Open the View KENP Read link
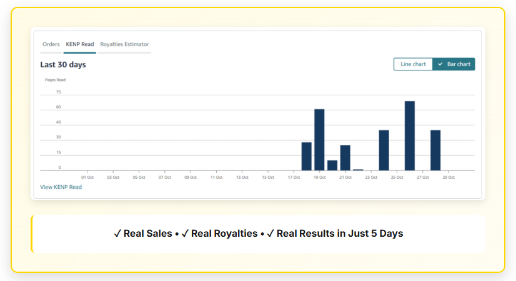516x281 pixels. (61, 187)
